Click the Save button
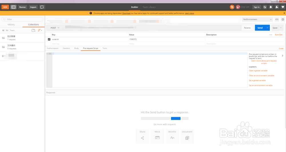 click(275, 28)
